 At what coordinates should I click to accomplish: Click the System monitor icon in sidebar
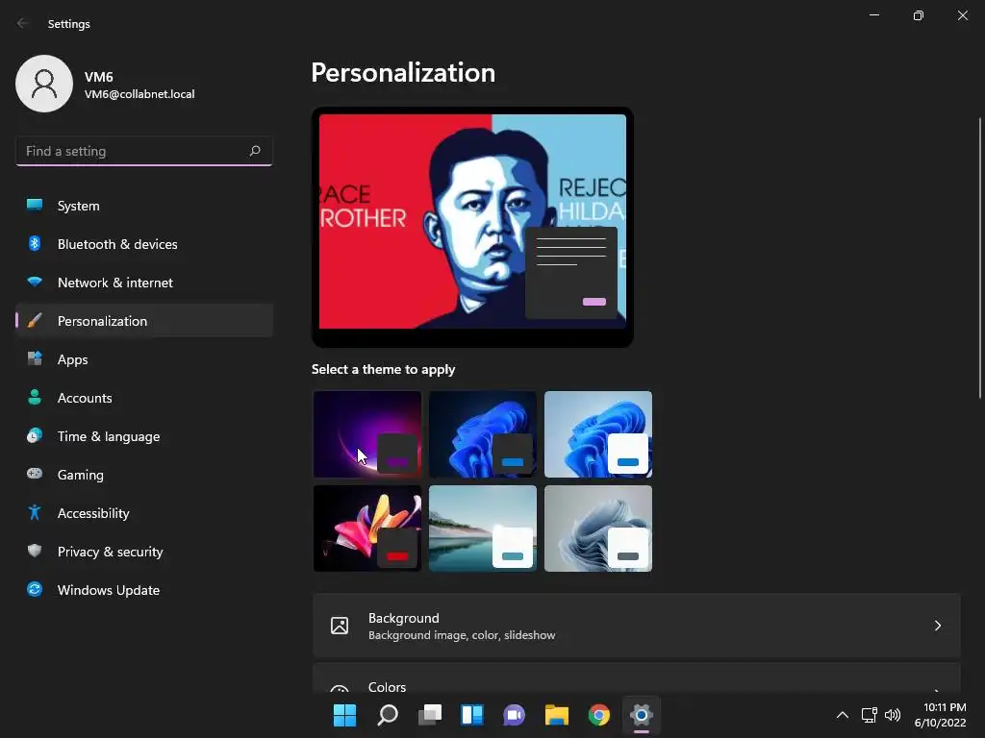click(x=35, y=206)
